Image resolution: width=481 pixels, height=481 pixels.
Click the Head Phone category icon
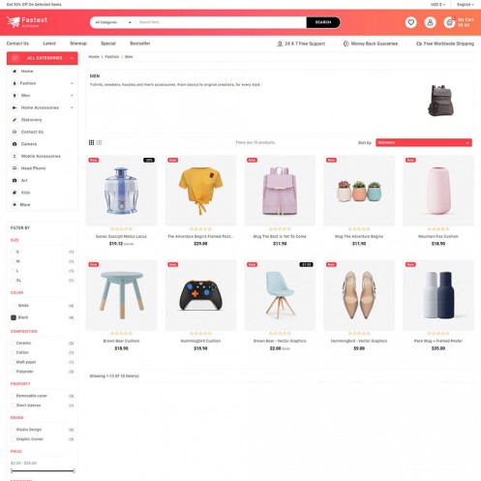click(15, 168)
